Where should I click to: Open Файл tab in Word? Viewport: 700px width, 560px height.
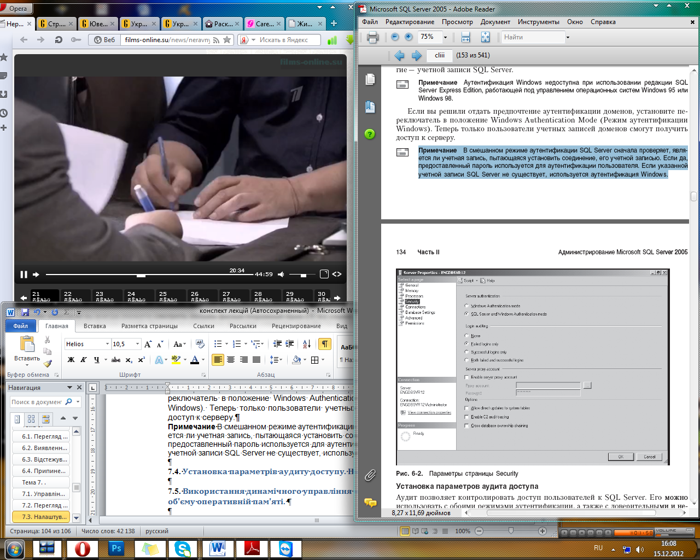coord(21,326)
